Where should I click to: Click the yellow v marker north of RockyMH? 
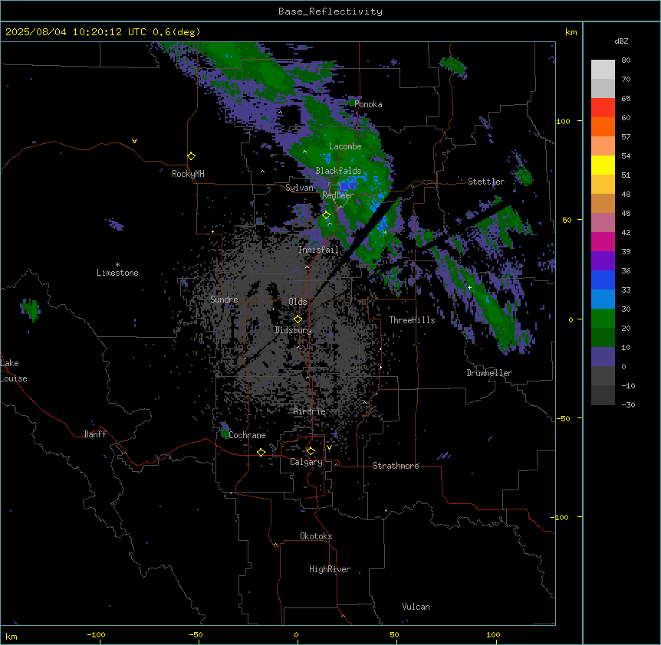click(x=134, y=141)
